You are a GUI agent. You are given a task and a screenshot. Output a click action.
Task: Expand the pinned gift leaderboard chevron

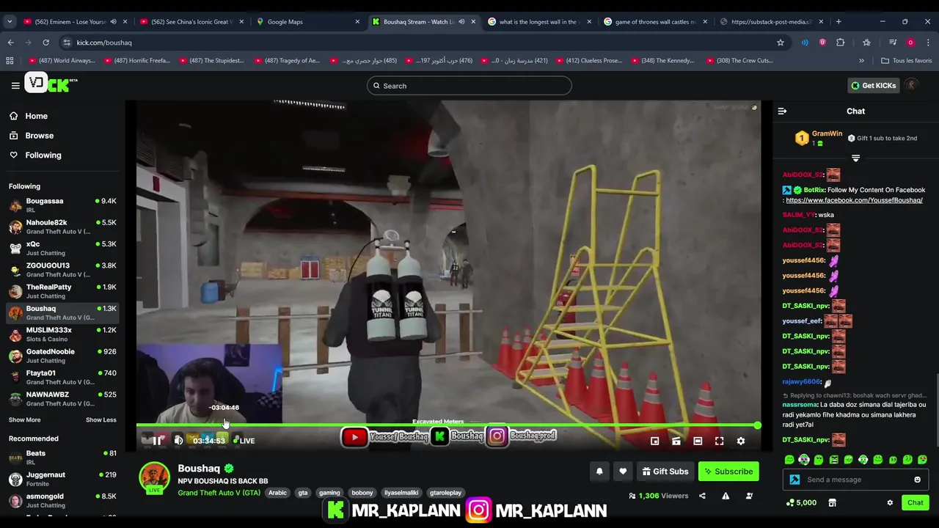(855, 158)
